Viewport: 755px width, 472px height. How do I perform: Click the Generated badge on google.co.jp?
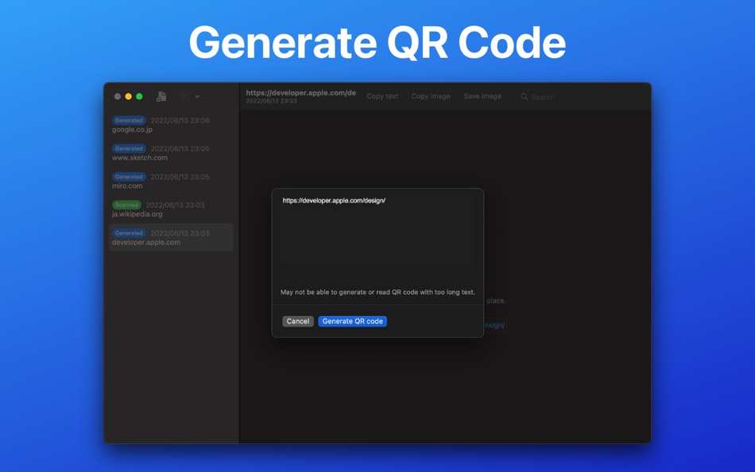pos(129,121)
